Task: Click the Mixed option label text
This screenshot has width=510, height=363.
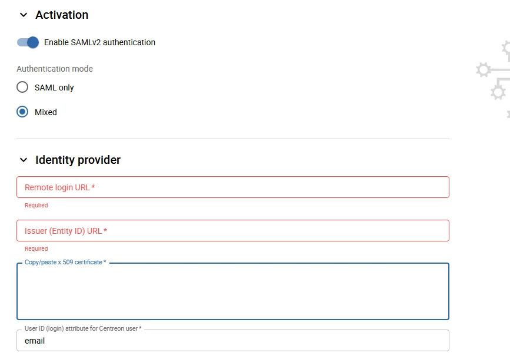Action: 46,112
